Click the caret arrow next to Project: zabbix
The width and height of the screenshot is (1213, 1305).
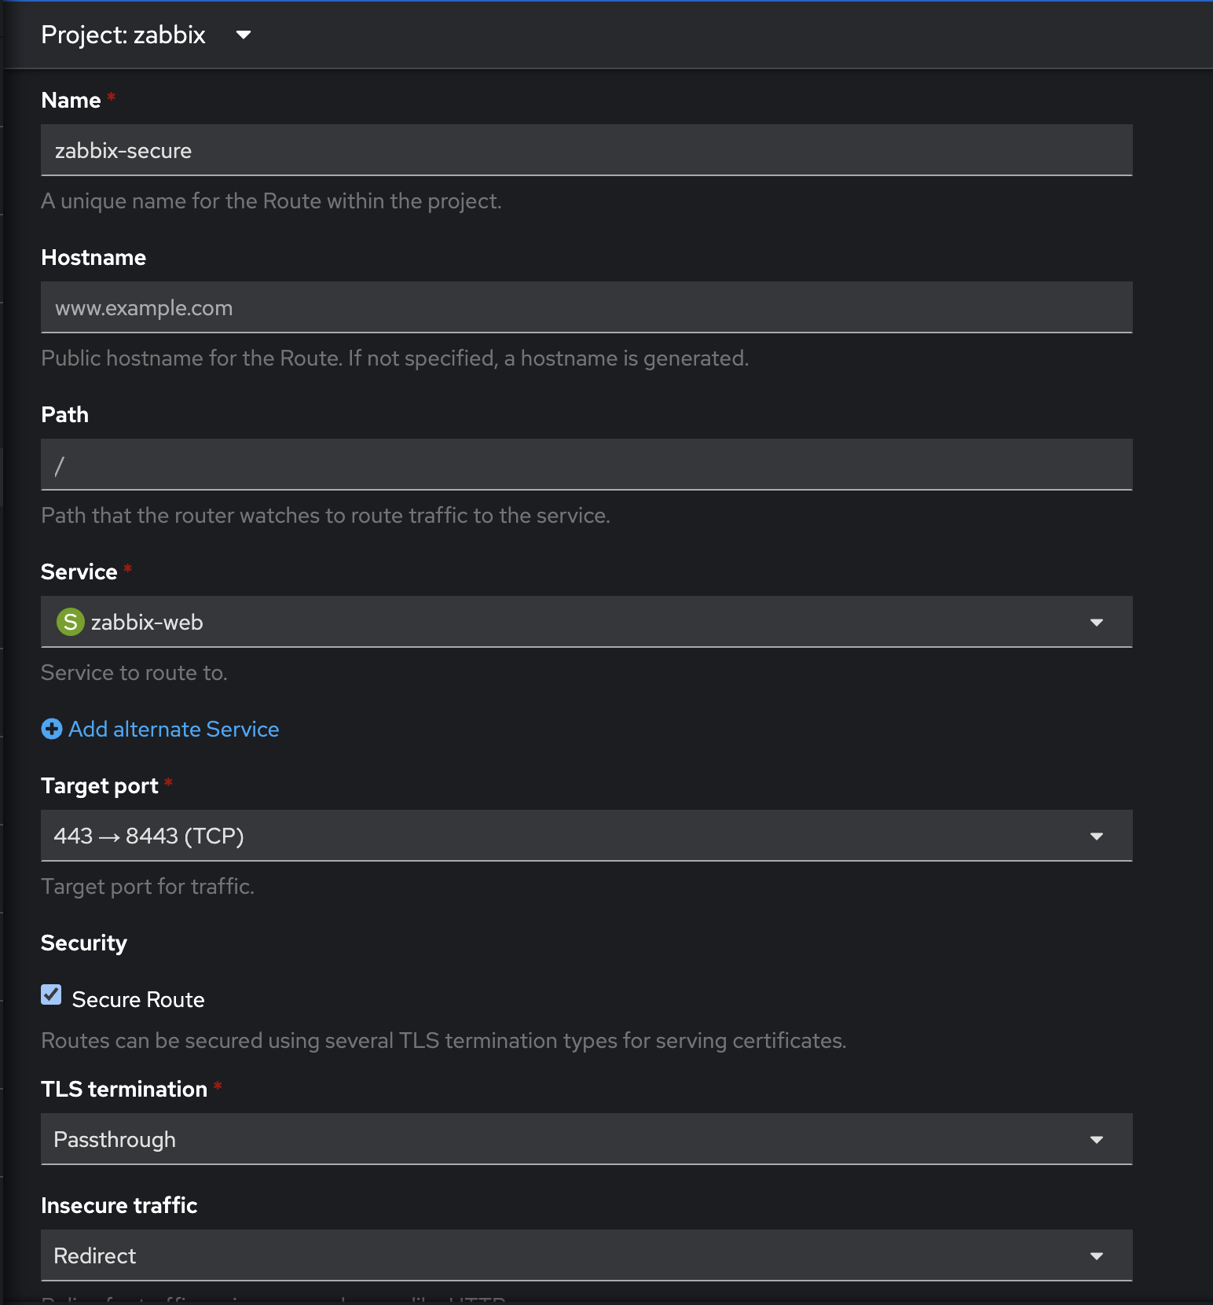coord(244,35)
